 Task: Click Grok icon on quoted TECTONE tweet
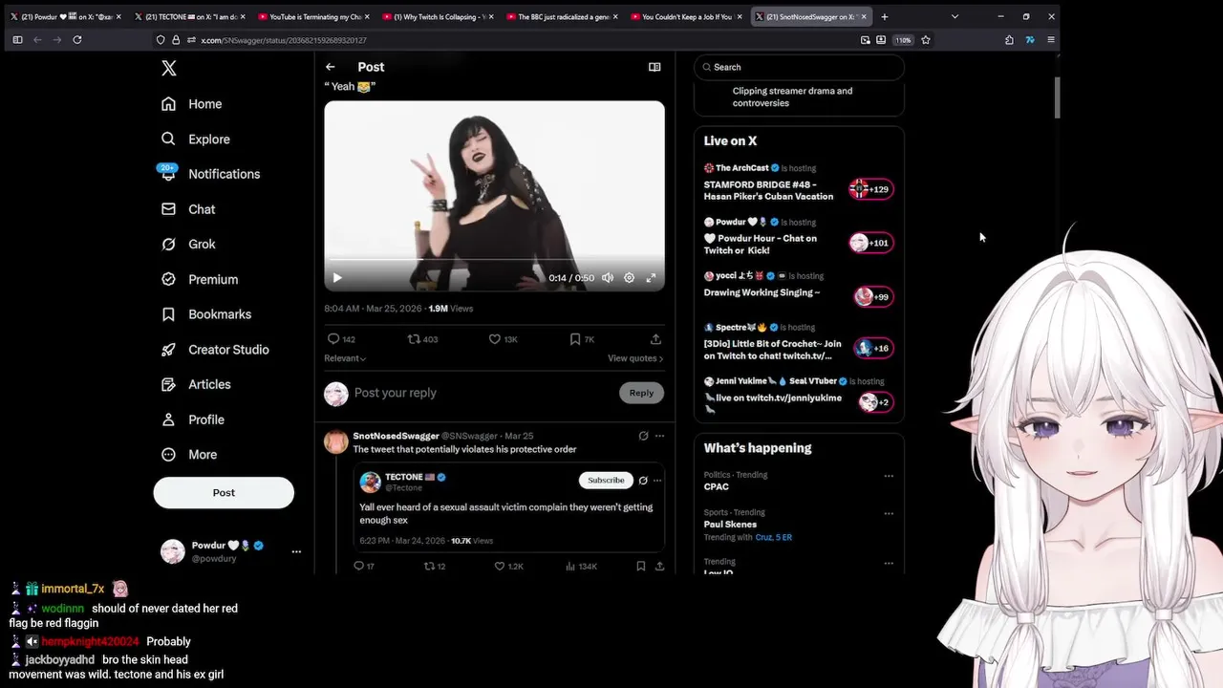[x=643, y=480]
